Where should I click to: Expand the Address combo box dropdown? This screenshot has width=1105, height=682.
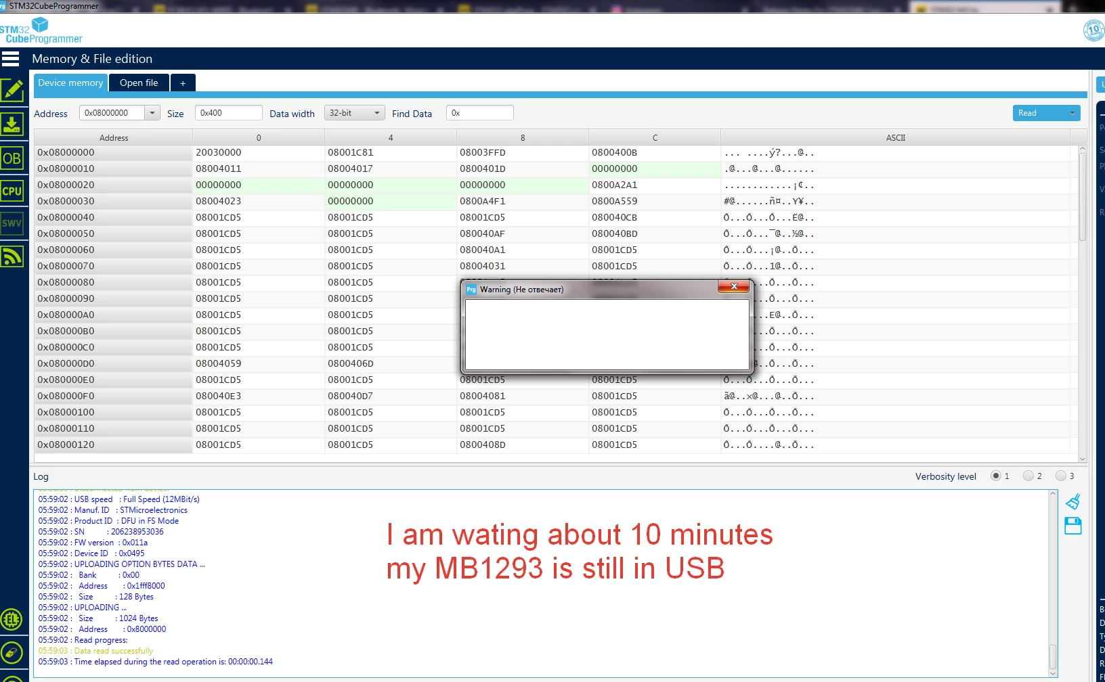[x=152, y=113]
